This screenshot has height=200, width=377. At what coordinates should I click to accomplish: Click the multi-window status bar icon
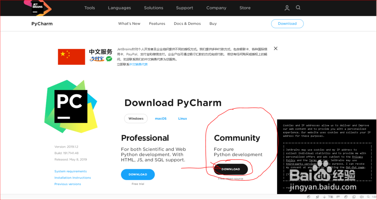pyautogui.click(x=354, y=197)
